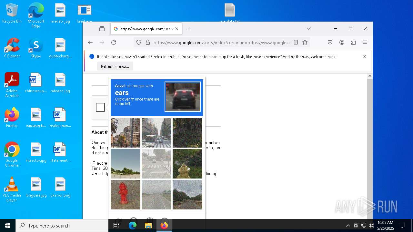Open the clock showing 10:05 AM
The image size is (413, 232).
pyautogui.click(x=386, y=226)
